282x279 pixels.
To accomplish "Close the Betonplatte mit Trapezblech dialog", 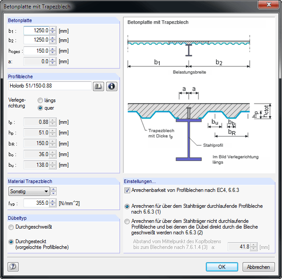I will [269, 4].
